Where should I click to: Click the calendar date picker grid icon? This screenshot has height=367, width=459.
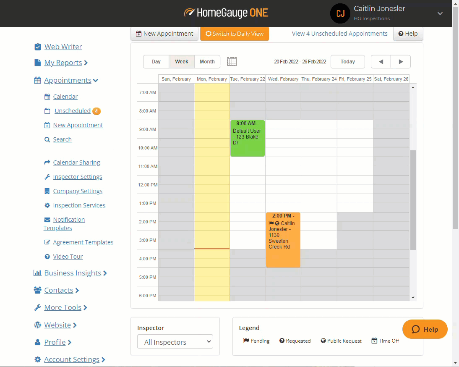coord(232,61)
